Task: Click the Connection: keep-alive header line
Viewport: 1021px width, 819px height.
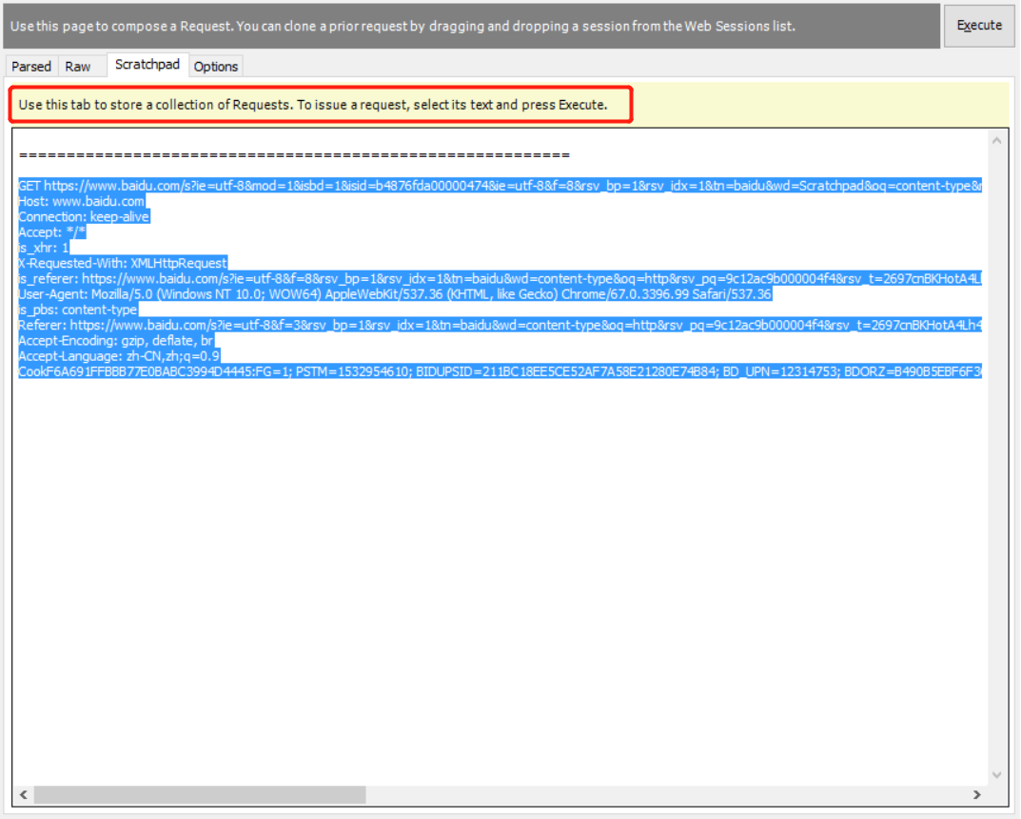Action: point(85,217)
